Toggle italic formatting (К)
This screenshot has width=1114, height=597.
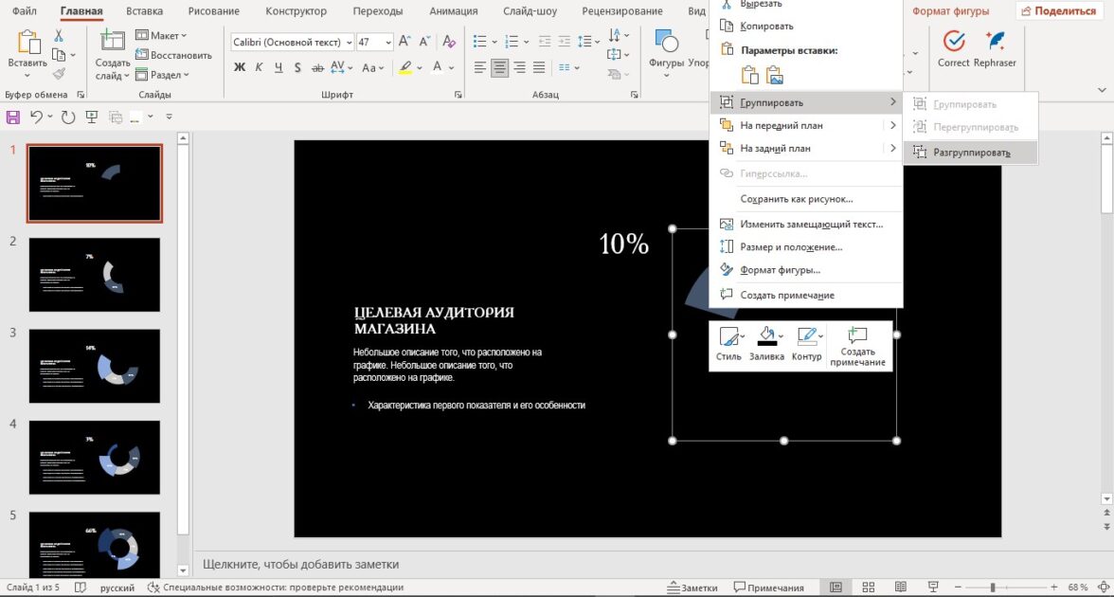259,67
